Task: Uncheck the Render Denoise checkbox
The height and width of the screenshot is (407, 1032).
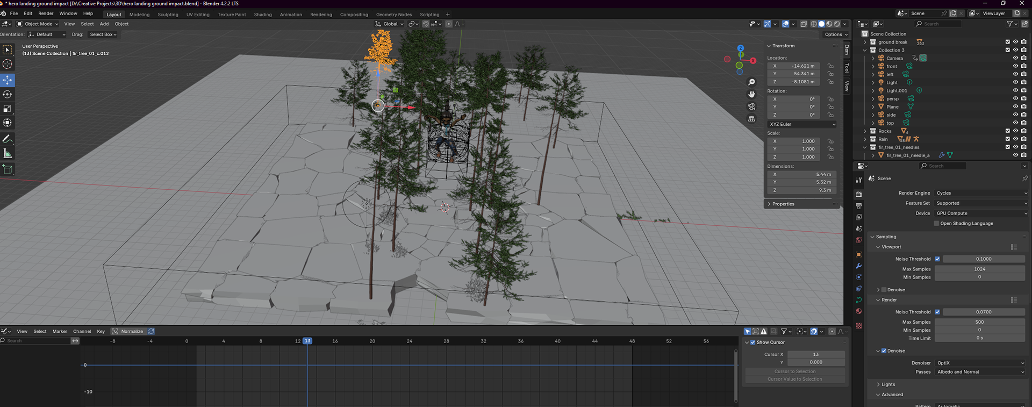Action: click(x=884, y=351)
